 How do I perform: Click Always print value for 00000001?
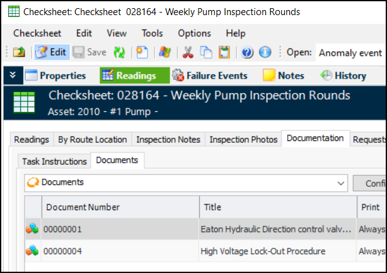373,230
